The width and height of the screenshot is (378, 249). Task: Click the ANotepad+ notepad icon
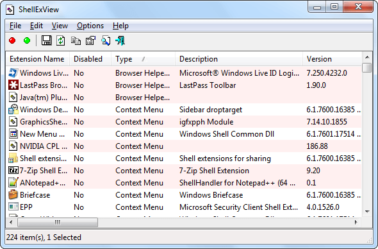(13, 183)
